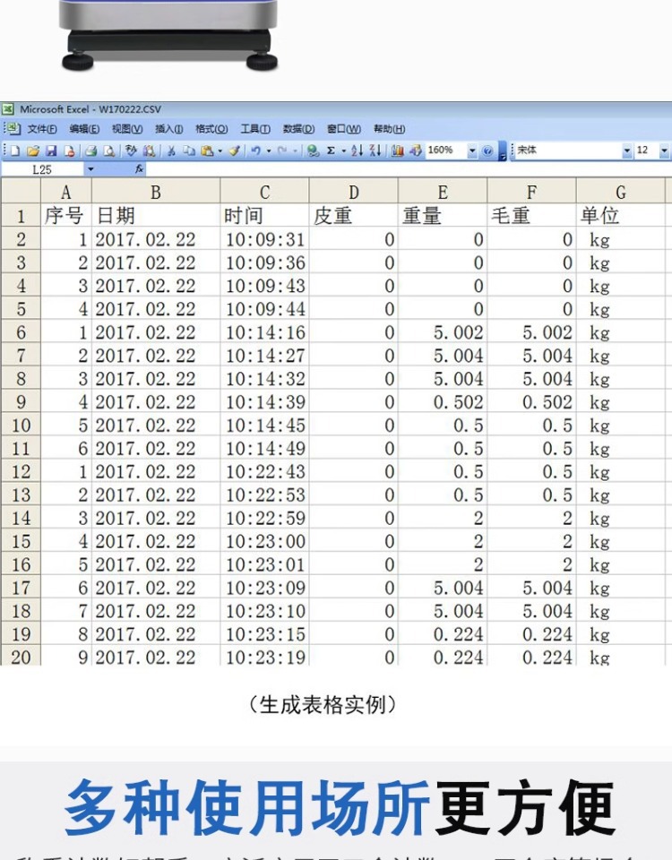
Task: Expand the Name Box dropdown arrow beside L25
Action: pyautogui.click(x=91, y=169)
